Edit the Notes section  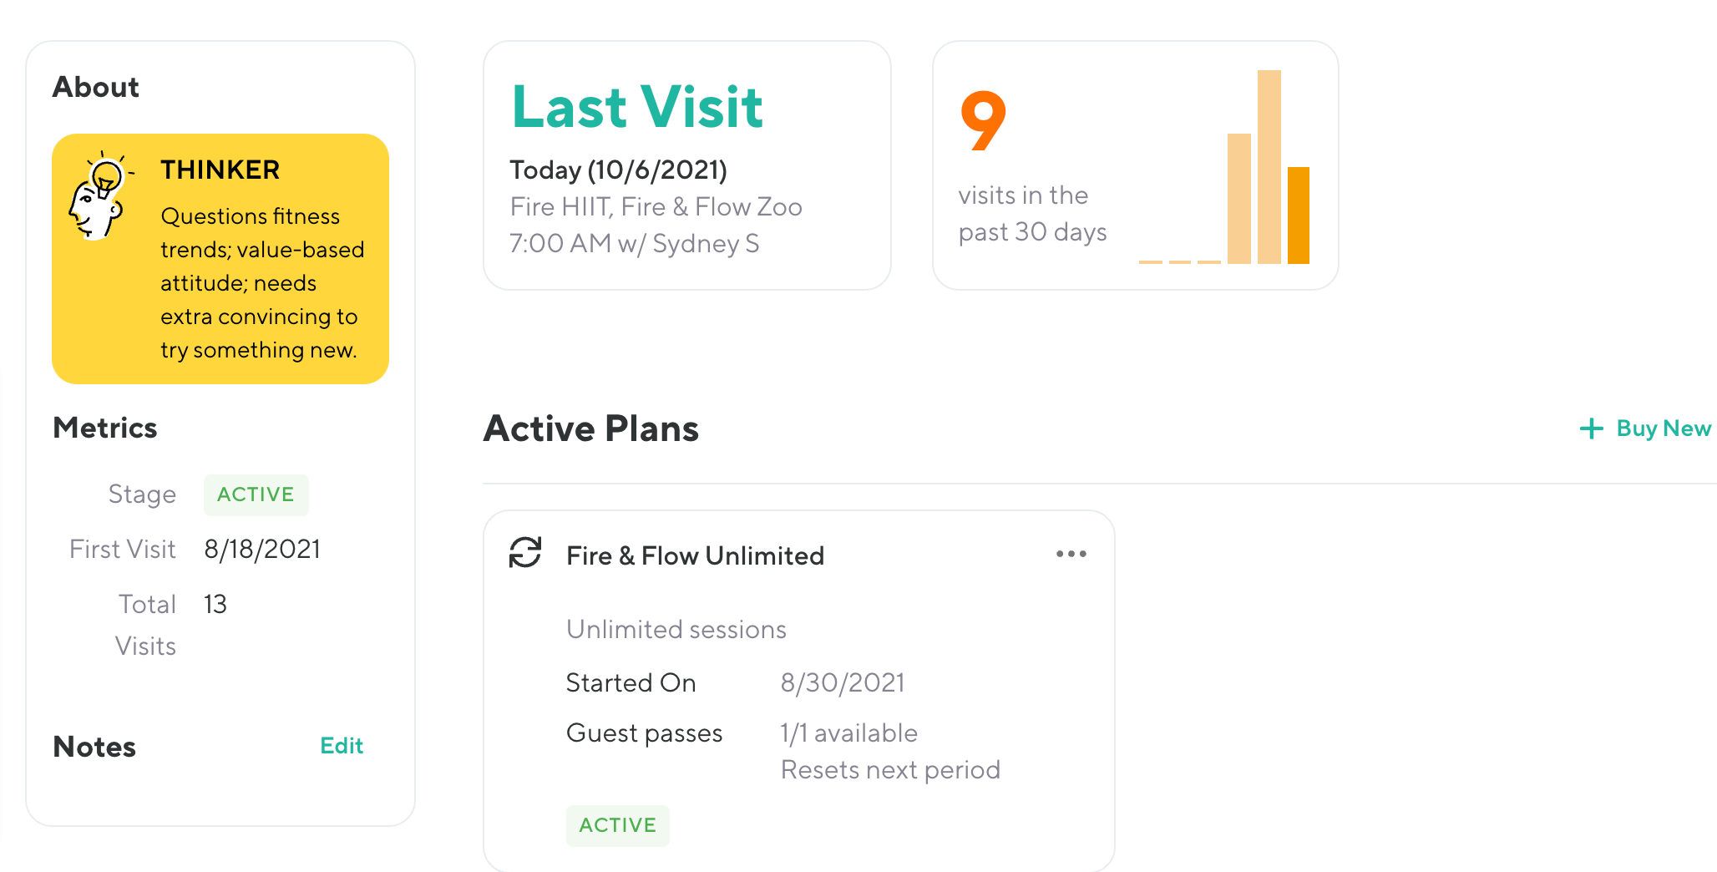[x=342, y=746]
